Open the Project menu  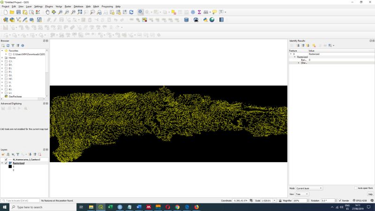point(5,7)
